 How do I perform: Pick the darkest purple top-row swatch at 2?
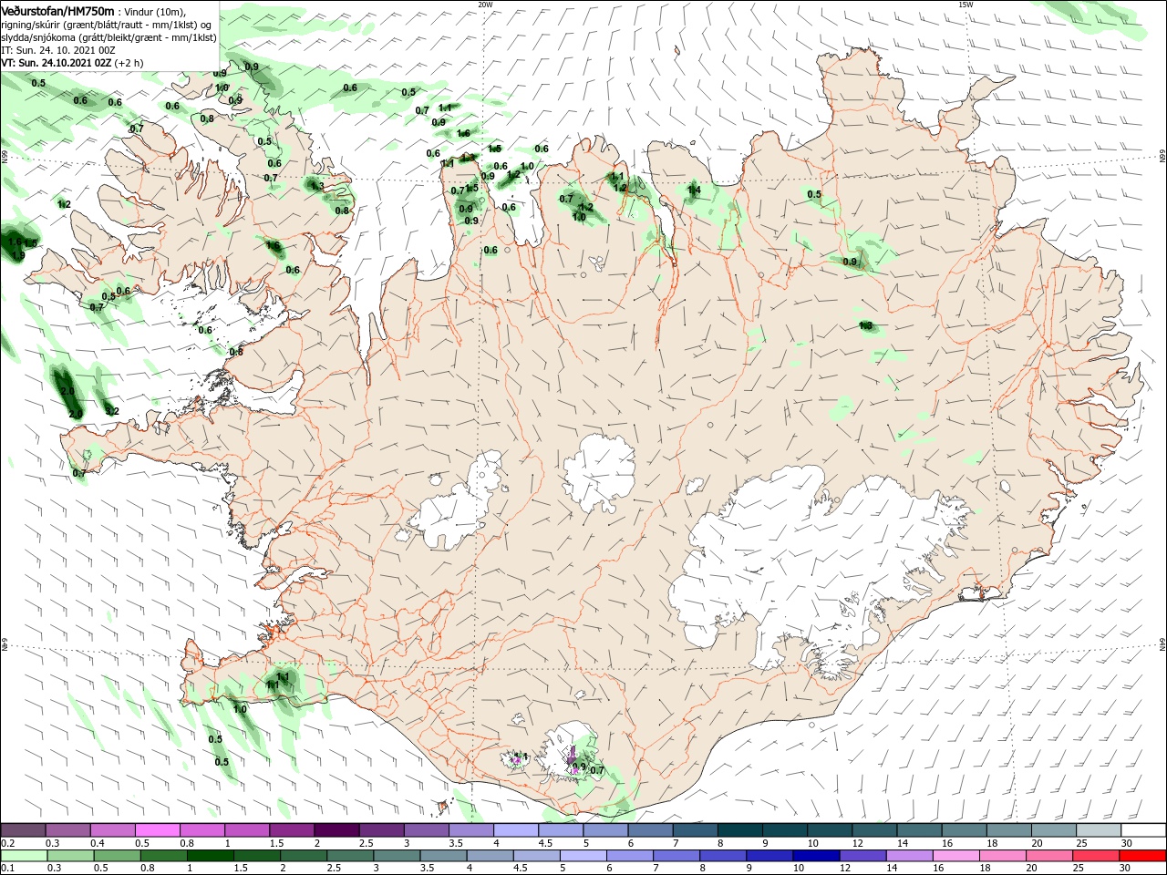click(337, 830)
